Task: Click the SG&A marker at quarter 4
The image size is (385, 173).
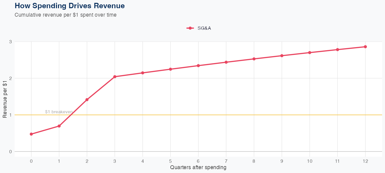Action: tap(143, 73)
